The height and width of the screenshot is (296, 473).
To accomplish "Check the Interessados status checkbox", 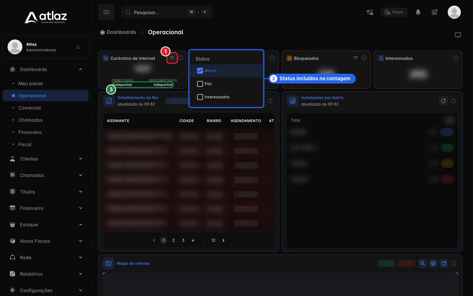I will pyautogui.click(x=200, y=97).
